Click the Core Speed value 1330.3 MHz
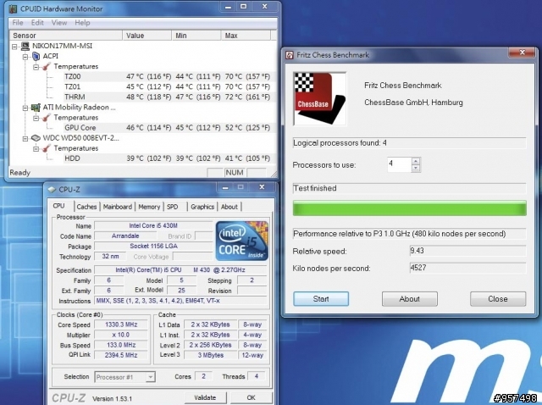The image size is (542, 405). tap(121, 325)
